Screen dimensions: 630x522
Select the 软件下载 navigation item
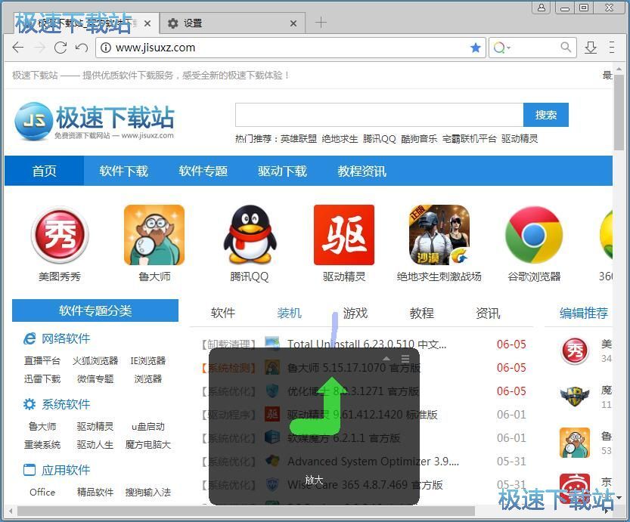123,171
